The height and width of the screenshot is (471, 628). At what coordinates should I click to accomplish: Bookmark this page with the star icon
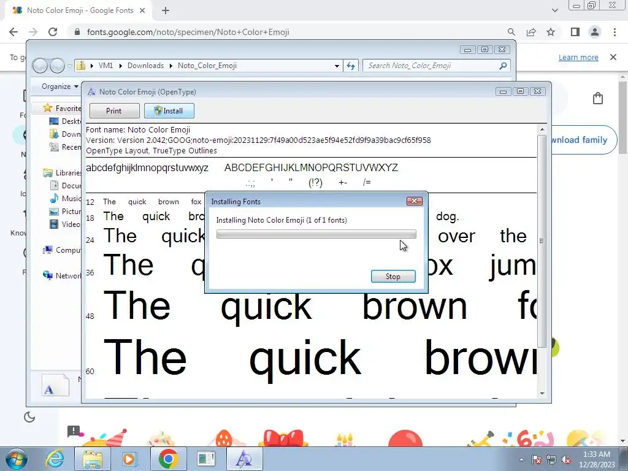click(x=551, y=32)
